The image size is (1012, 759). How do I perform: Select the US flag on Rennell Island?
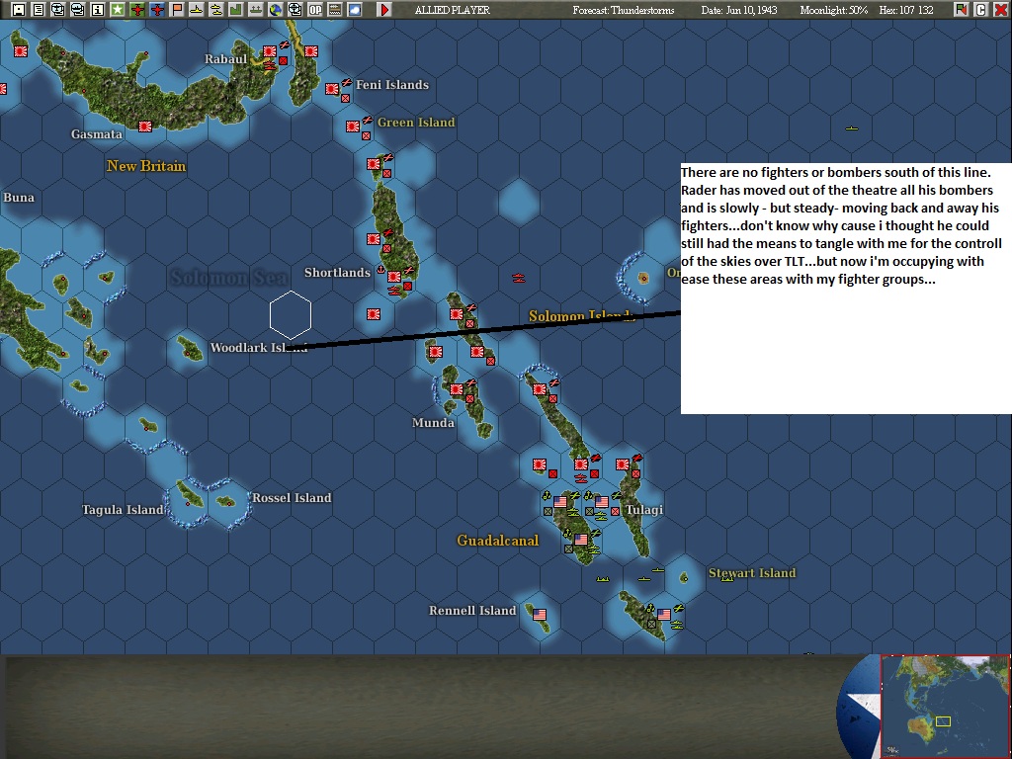540,615
